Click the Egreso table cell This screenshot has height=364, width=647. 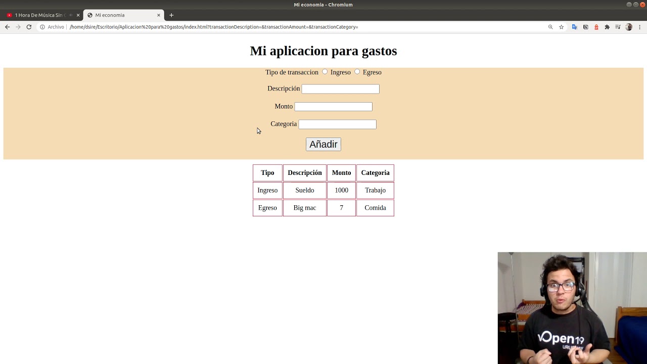coord(267,208)
